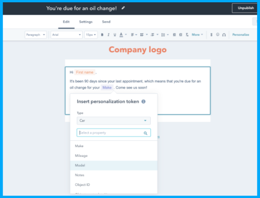Toggle underline formatting in toolbar

[x=114, y=35]
